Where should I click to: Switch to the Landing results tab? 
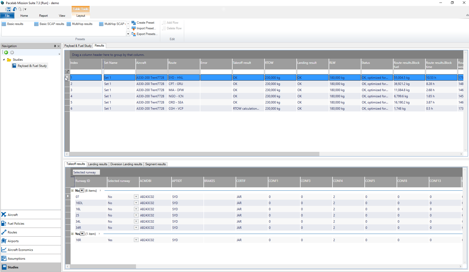[x=98, y=164]
